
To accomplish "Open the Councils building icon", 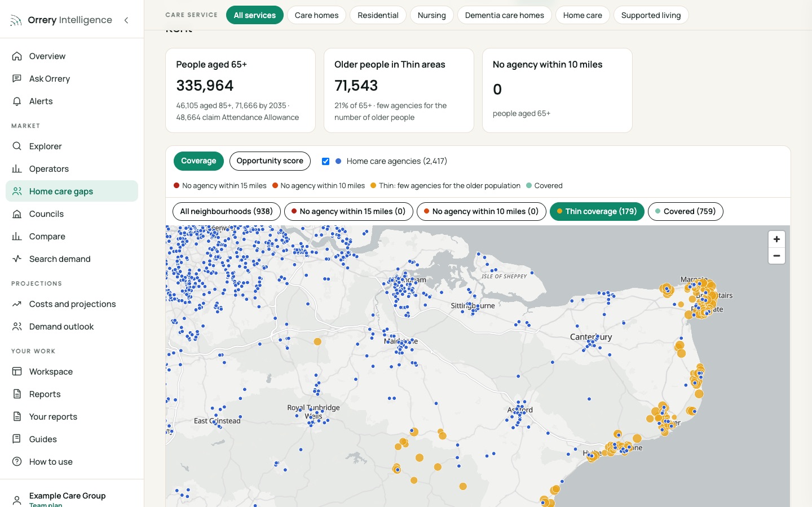I will tap(17, 214).
